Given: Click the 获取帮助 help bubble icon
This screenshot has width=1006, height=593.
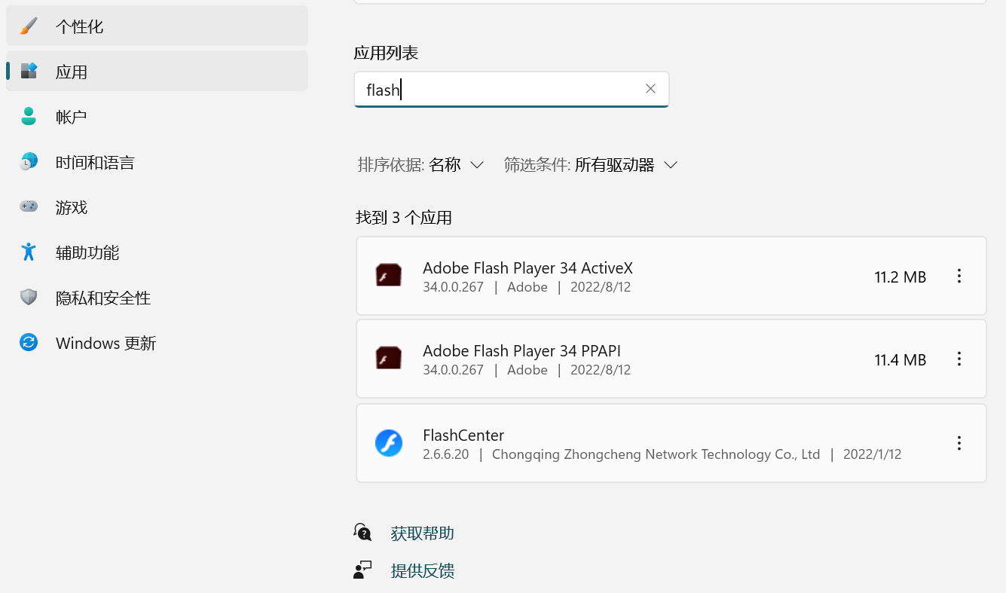Looking at the screenshot, I should [362, 533].
